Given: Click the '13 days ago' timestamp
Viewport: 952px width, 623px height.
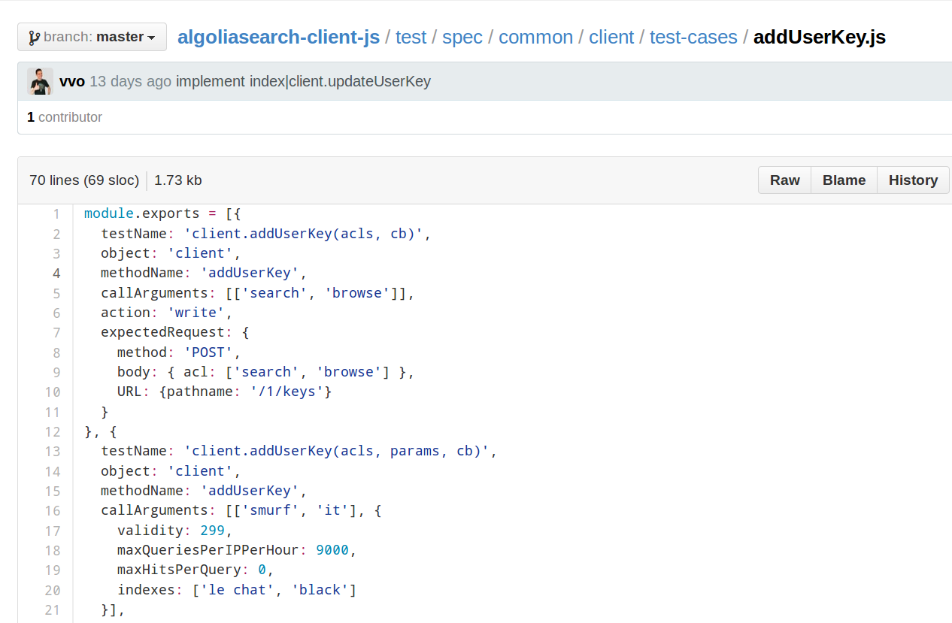Looking at the screenshot, I should (130, 81).
